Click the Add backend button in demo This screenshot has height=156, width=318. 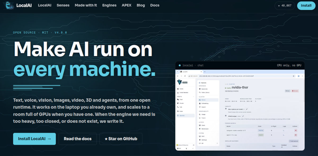point(294,141)
